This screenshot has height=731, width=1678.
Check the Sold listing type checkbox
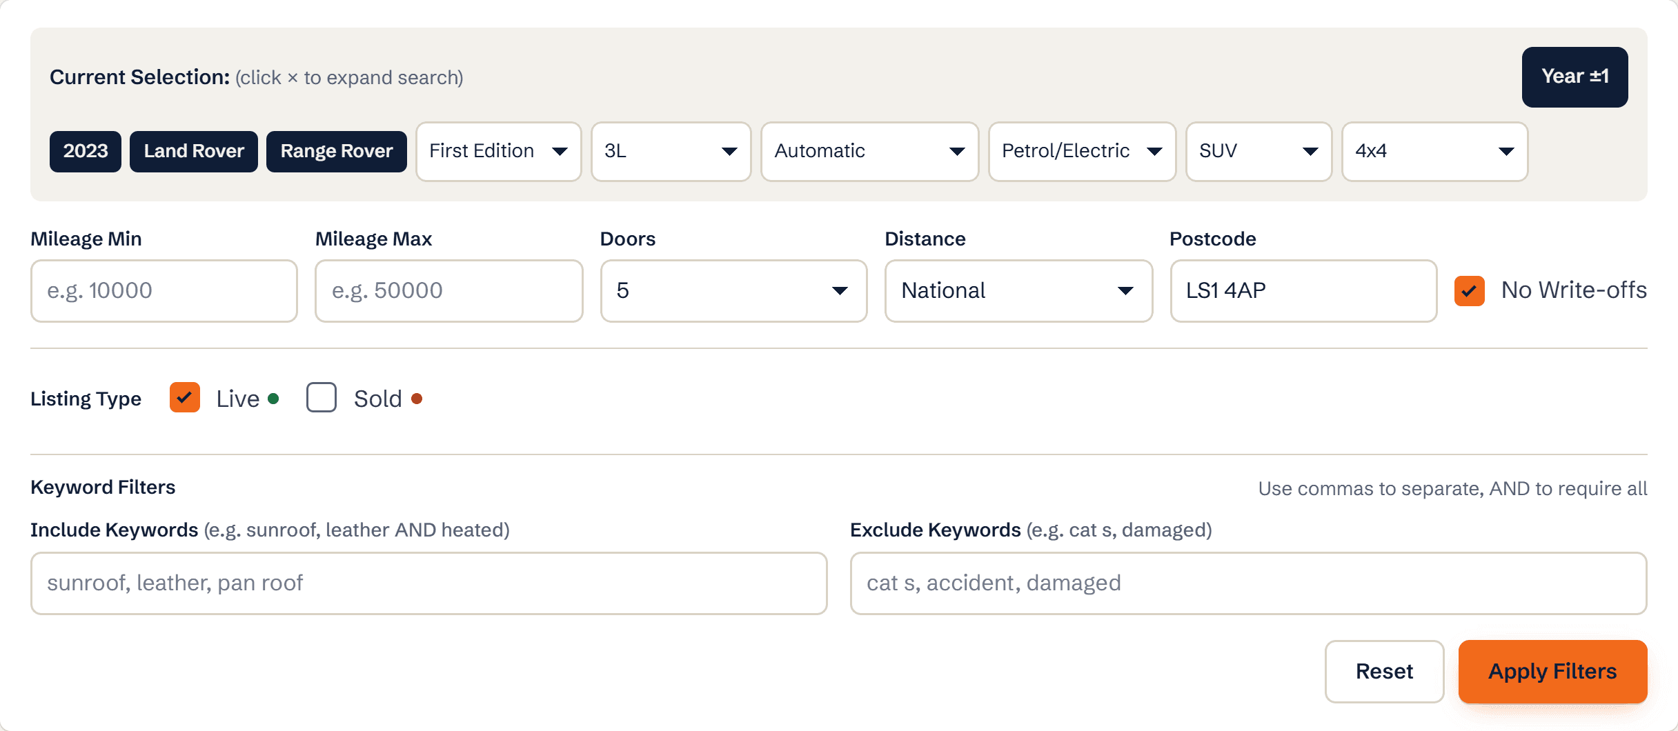322,398
